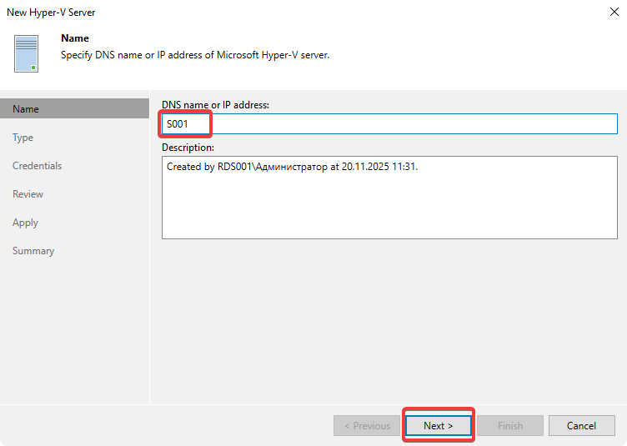
Task: Click the bold Name heading at top
Action: [x=75, y=38]
